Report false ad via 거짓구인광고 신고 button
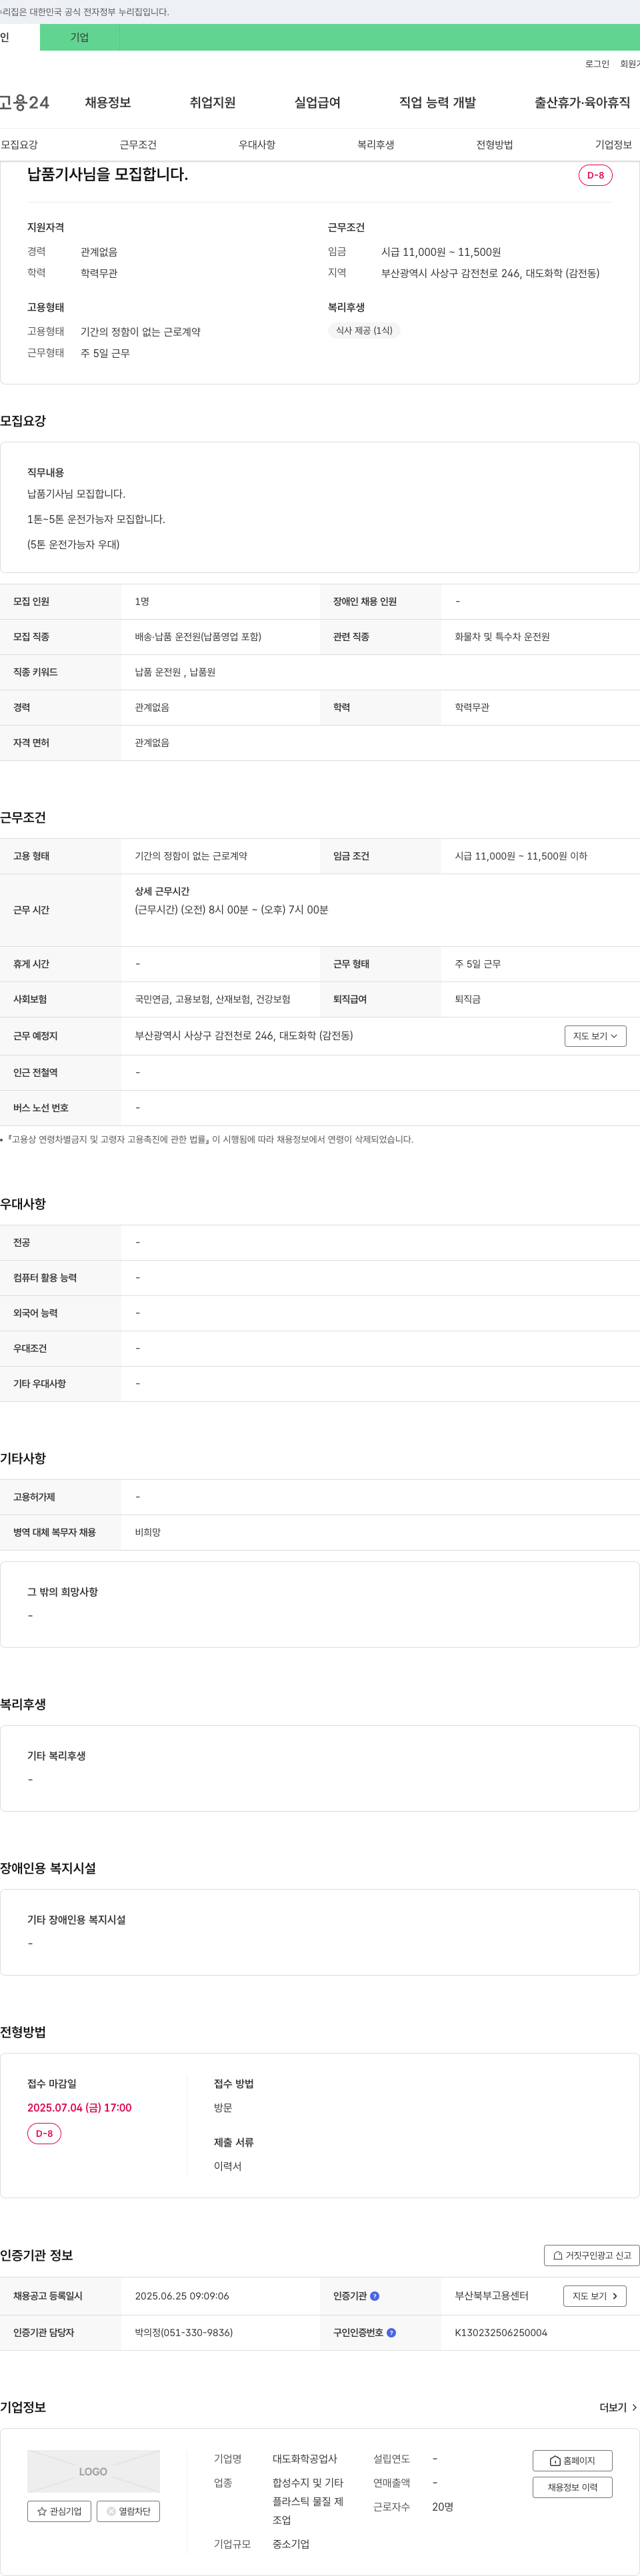The height and width of the screenshot is (2576, 640). (x=591, y=2255)
